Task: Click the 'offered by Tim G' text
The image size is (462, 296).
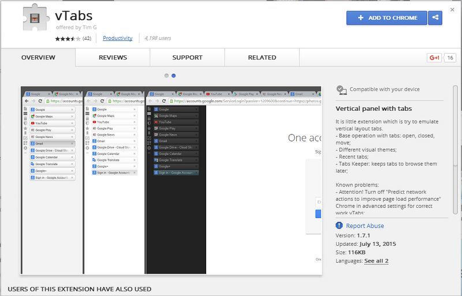Action: click(x=76, y=27)
